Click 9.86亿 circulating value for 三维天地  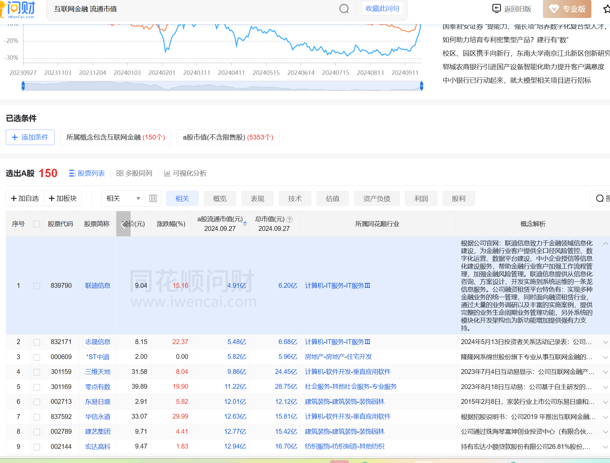pyautogui.click(x=237, y=372)
